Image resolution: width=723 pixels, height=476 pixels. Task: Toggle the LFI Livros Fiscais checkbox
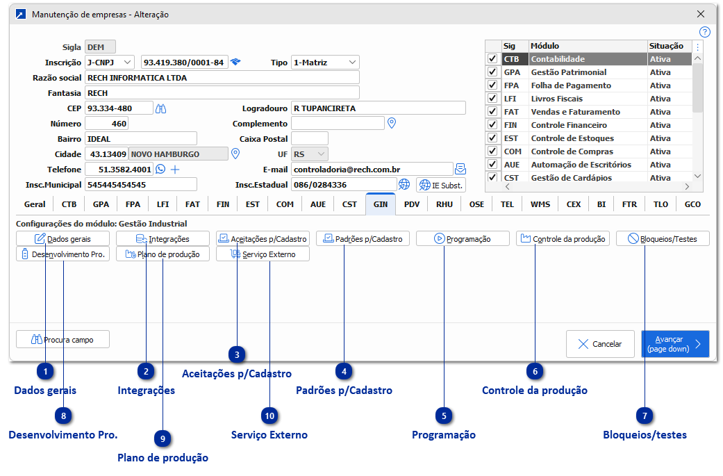tap(492, 98)
